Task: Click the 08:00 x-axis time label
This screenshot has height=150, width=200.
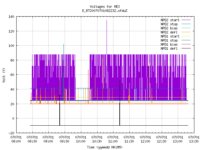Action: [x=16, y=141]
